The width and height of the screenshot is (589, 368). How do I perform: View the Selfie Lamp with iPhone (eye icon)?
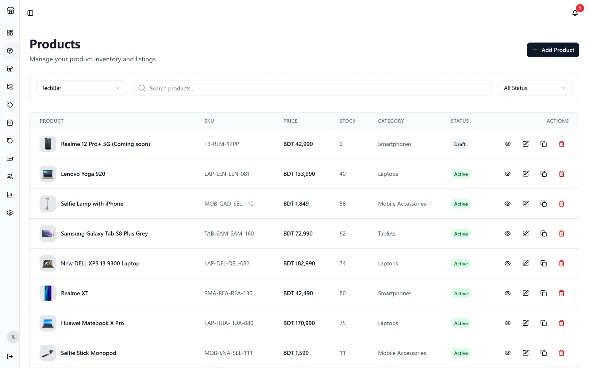pos(507,204)
